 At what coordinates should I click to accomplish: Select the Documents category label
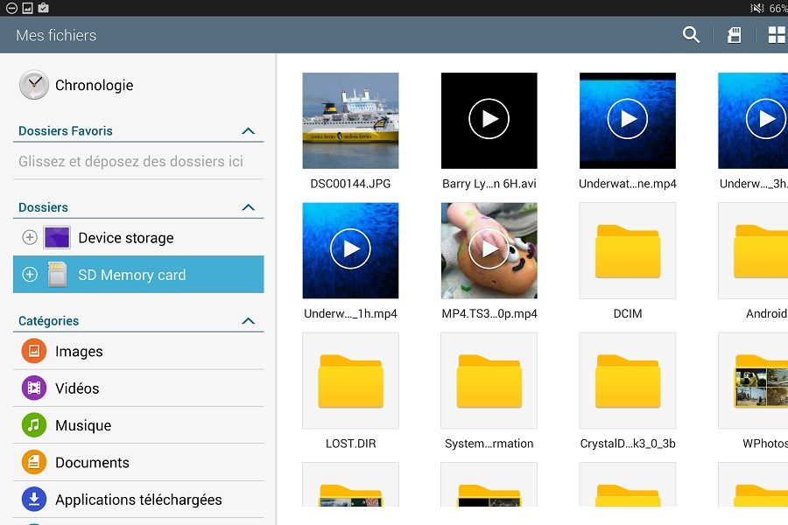tap(93, 463)
